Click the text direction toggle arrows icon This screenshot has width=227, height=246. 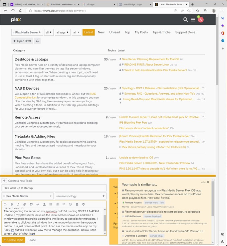64,204
